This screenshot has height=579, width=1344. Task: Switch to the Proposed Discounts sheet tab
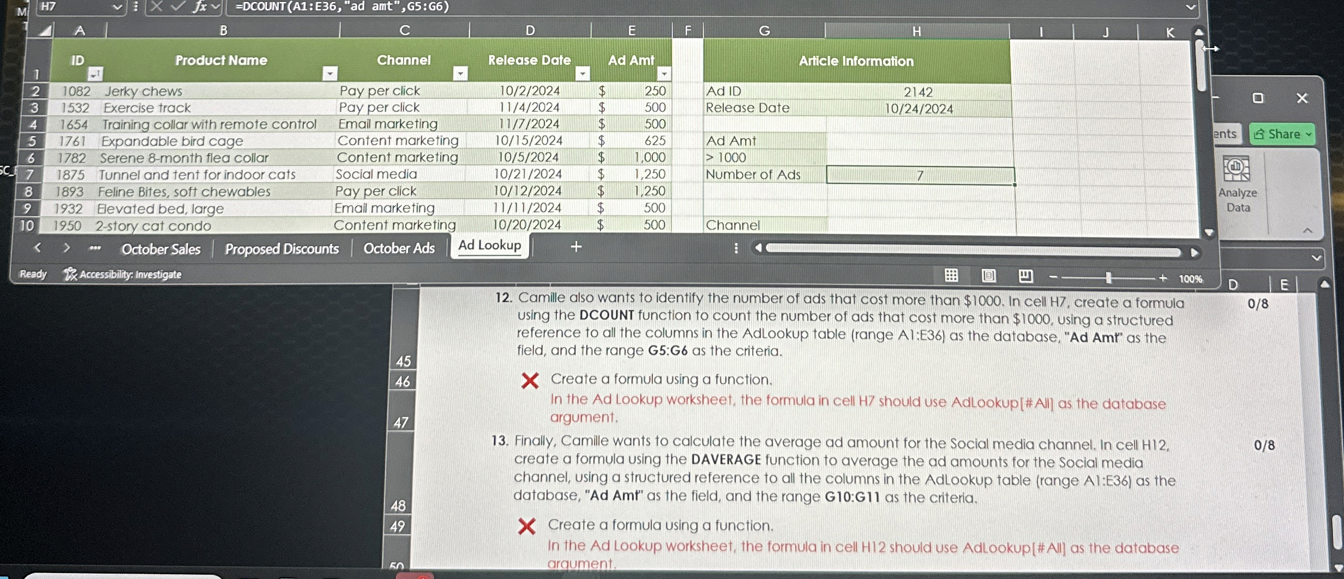tap(281, 249)
